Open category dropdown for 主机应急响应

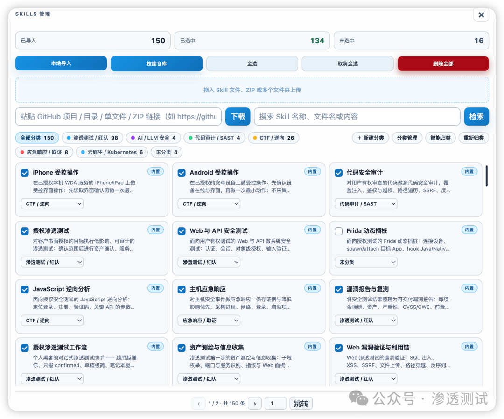pos(209,321)
